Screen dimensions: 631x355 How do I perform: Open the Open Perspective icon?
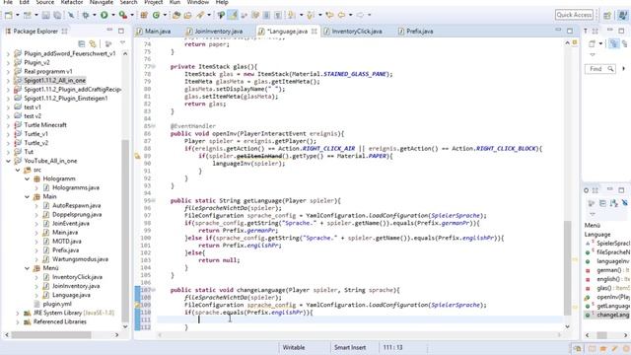click(607, 16)
